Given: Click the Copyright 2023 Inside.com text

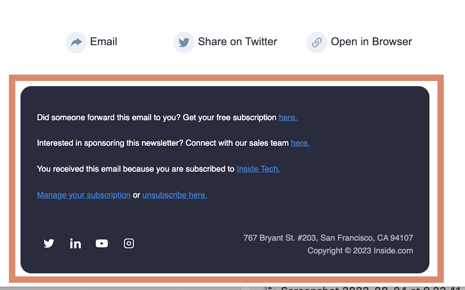Looking at the screenshot, I should [x=360, y=251].
